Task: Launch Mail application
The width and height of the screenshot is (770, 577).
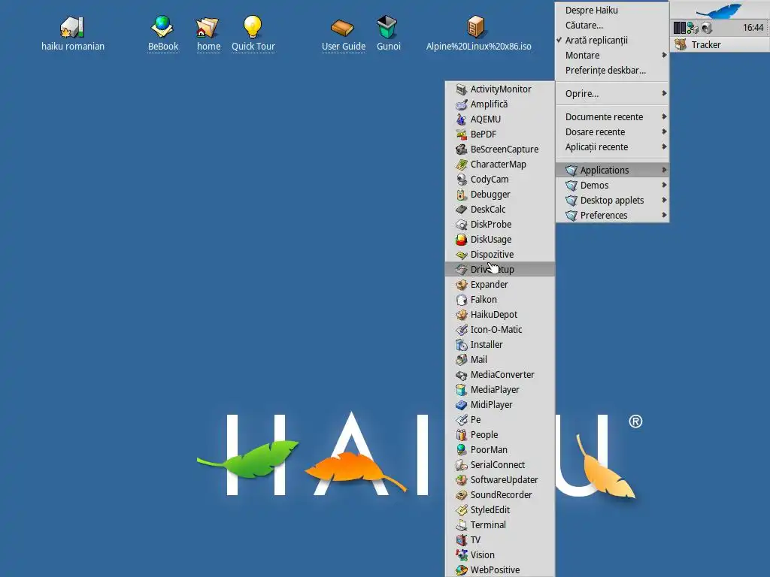Action: click(500, 360)
